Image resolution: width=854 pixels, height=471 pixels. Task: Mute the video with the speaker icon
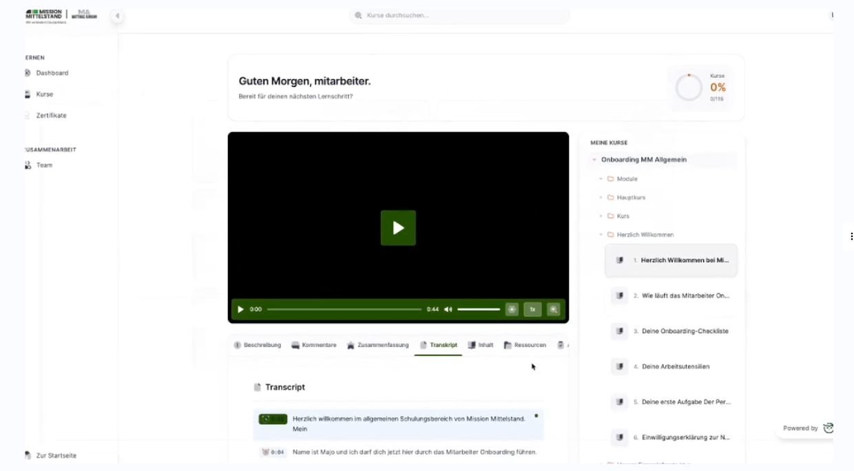[x=448, y=309]
